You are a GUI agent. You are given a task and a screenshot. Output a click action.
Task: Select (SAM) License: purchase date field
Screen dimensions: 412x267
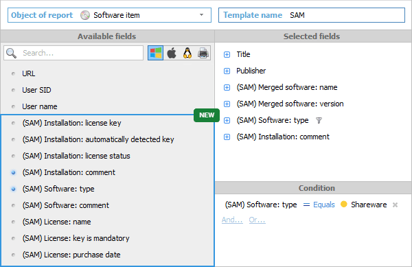click(71, 255)
